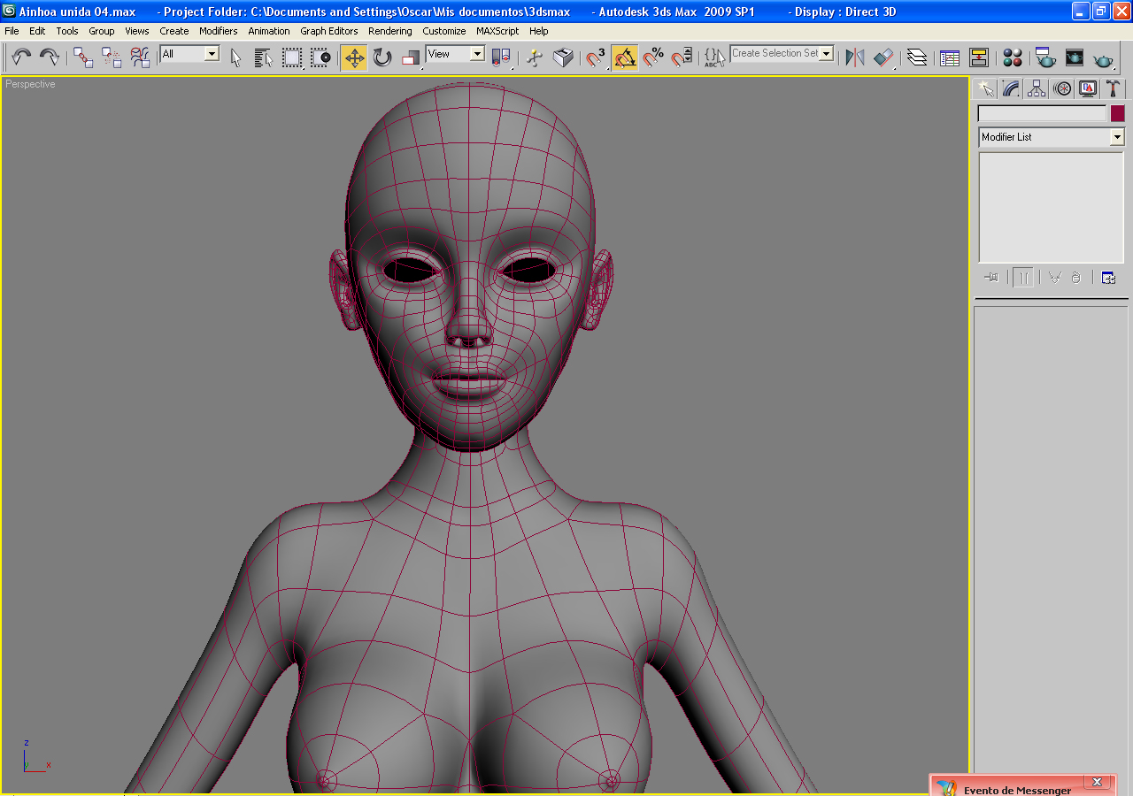The image size is (1133, 796).
Task: Open the Reference Coordinate System dropdown showing View
Action: pyautogui.click(x=455, y=54)
